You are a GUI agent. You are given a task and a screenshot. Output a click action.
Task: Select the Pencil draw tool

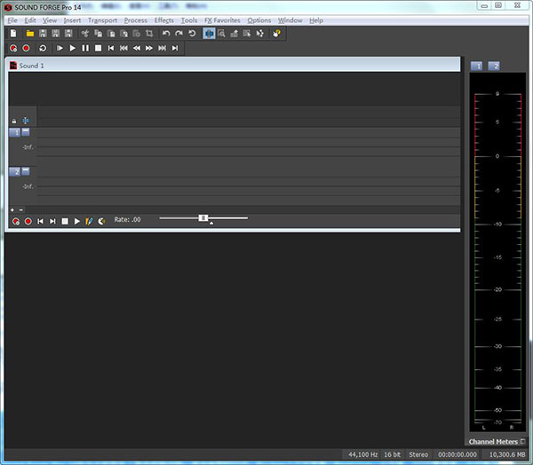pyautogui.click(x=235, y=34)
